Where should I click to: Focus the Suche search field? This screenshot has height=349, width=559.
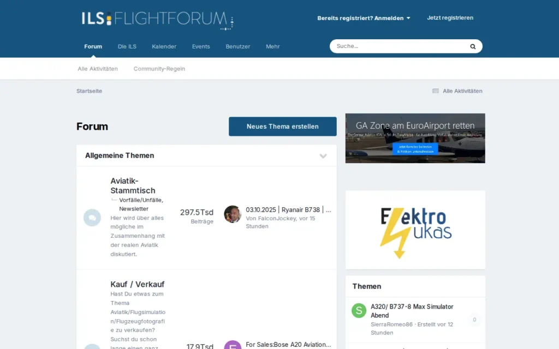399,46
